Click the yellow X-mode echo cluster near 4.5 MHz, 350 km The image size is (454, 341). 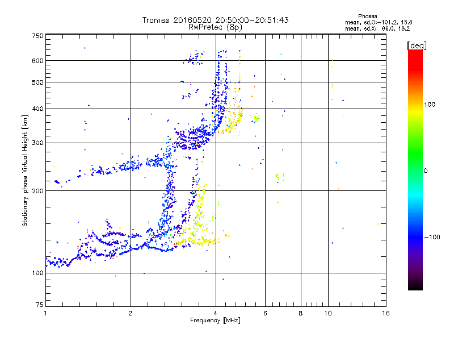tap(233, 122)
